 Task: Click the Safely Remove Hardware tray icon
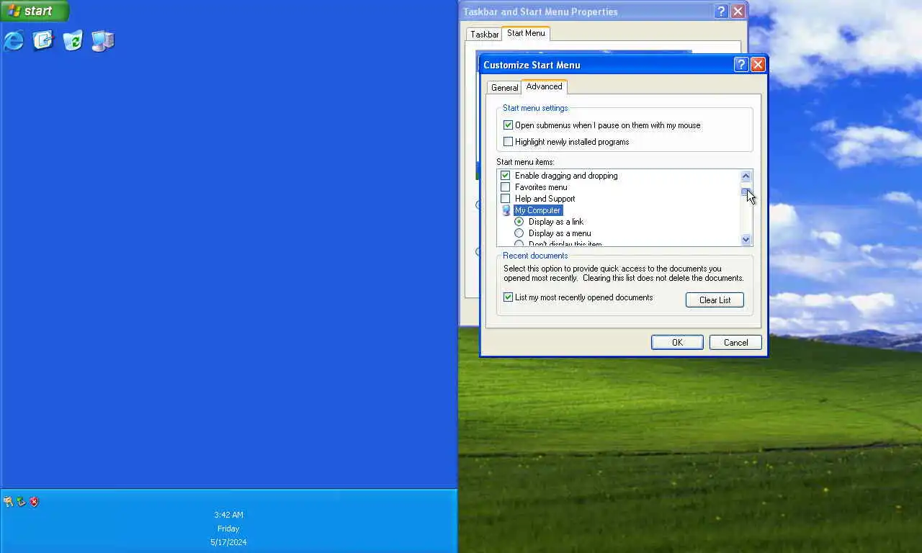[21, 501]
